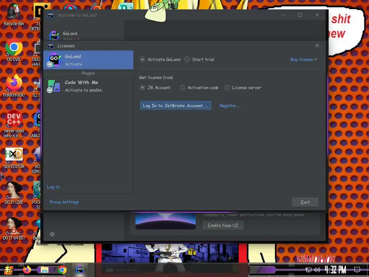Viewport: 369px width, 277px height.
Task: Select Start trial radio button
Action: tap(187, 60)
